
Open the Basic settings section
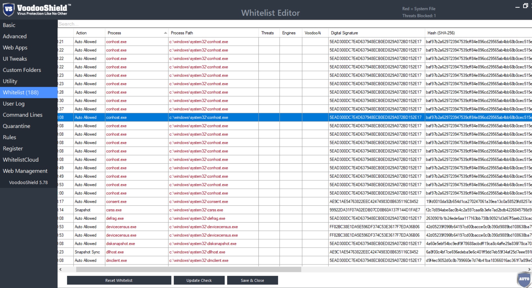click(x=29, y=25)
